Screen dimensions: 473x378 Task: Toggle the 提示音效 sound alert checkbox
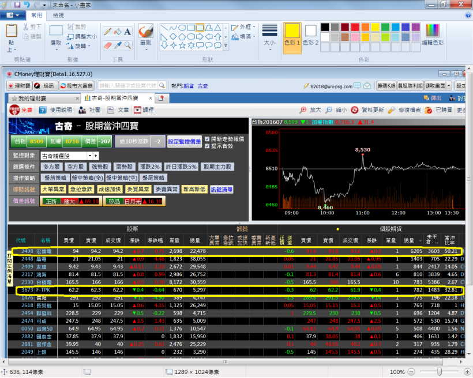[208, 146]
